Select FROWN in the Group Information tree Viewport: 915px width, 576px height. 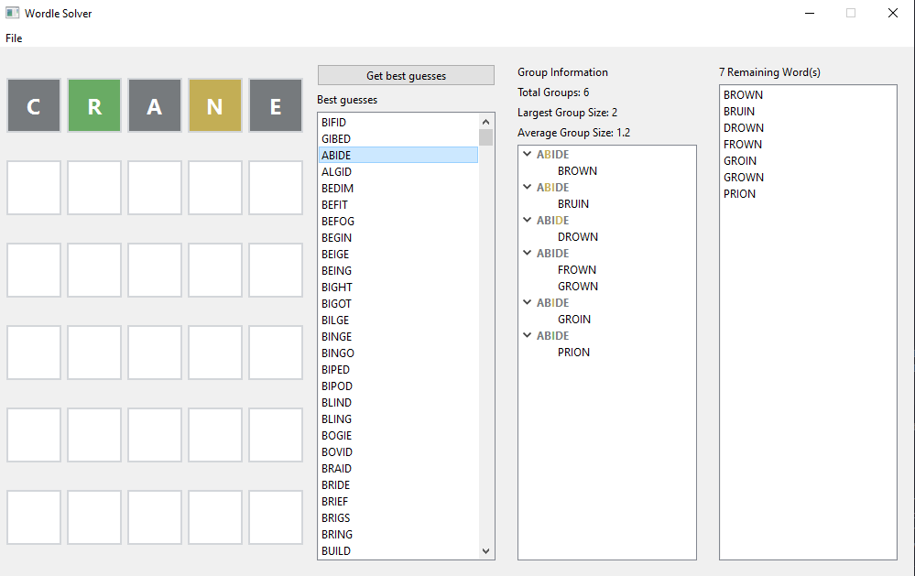[x=578, y=269]
